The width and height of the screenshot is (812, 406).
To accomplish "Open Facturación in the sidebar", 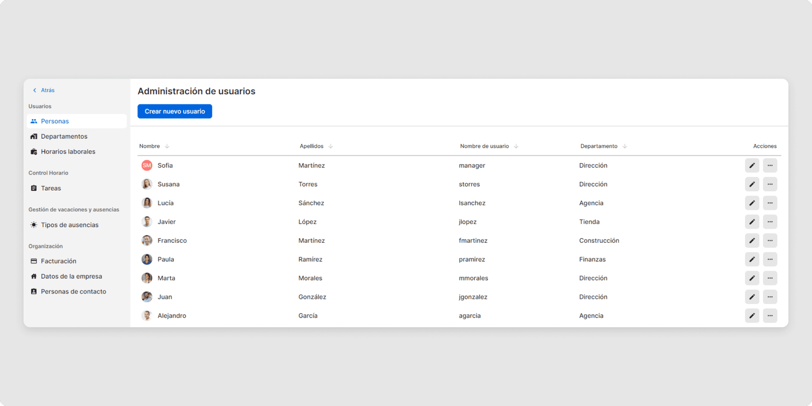I will 58,261.
